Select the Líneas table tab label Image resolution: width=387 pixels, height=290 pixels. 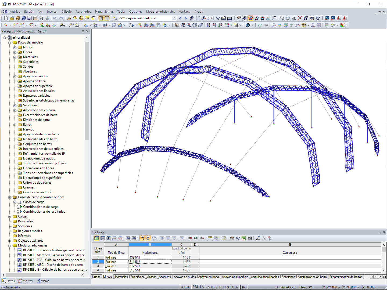(x=108, y=277)
